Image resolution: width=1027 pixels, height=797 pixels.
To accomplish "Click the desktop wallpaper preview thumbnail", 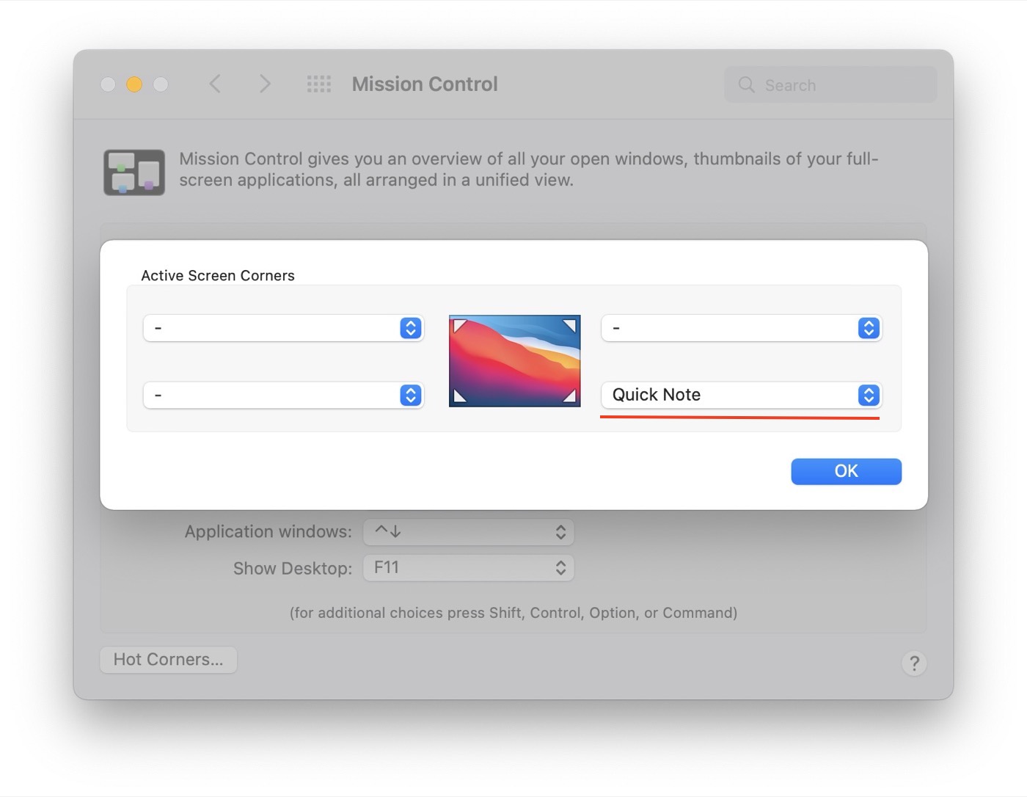I will (x=514, y=361).
